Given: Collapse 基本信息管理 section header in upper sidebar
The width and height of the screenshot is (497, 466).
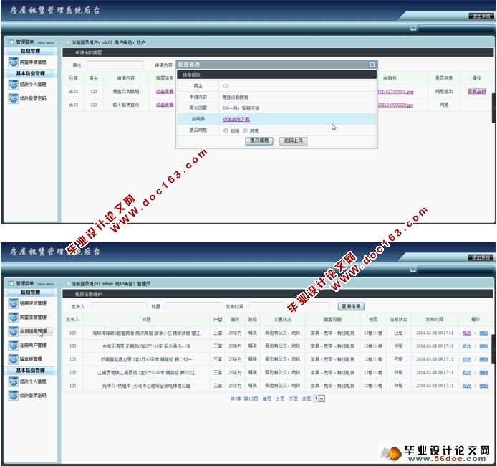Looking at the screenshot, I should pos(30,73).
